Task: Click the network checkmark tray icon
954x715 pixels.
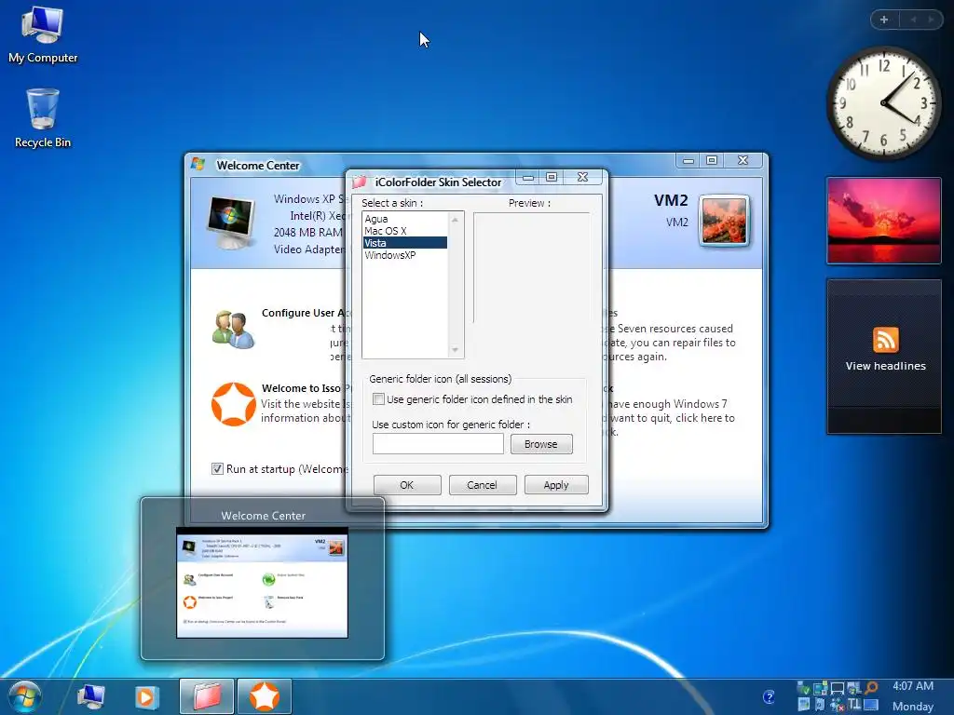Action: tap(804, 688)
